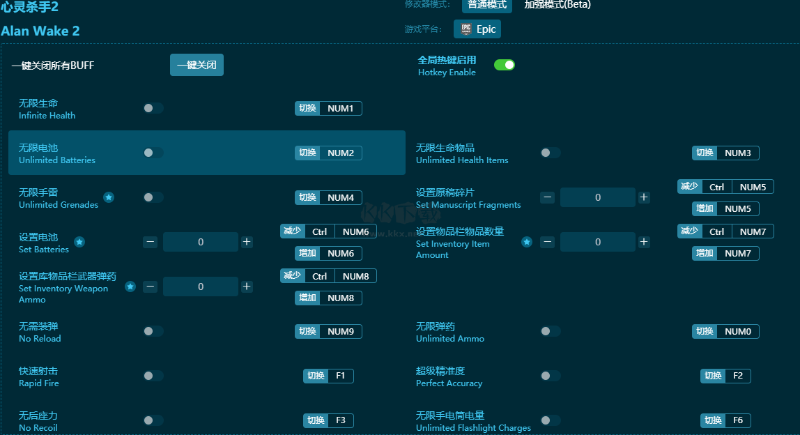Switch on Unlimited Health Items
800x435 pixels.
pos(551,153)
